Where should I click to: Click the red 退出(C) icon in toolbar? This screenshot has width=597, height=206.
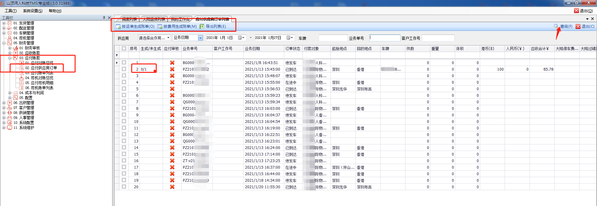tap(578, 26)
